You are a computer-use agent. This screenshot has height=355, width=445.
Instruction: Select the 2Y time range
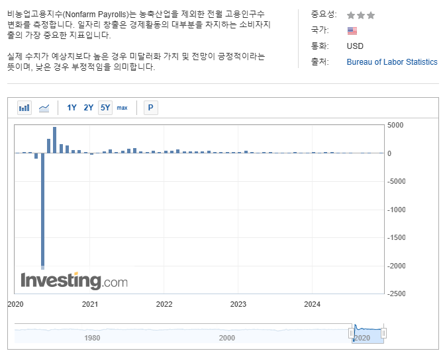(89, 108)
